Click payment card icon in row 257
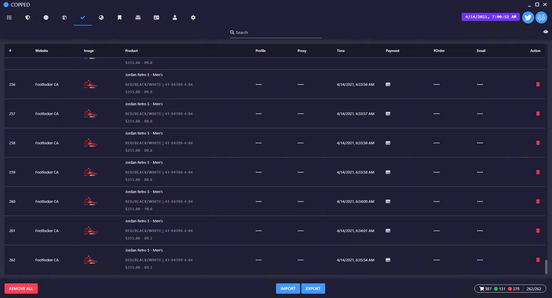Image resolution: width=552 pixels, height=298 pixels. coord(388,113)
